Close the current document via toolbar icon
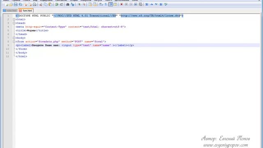263x148 pixels. point(25,5)
